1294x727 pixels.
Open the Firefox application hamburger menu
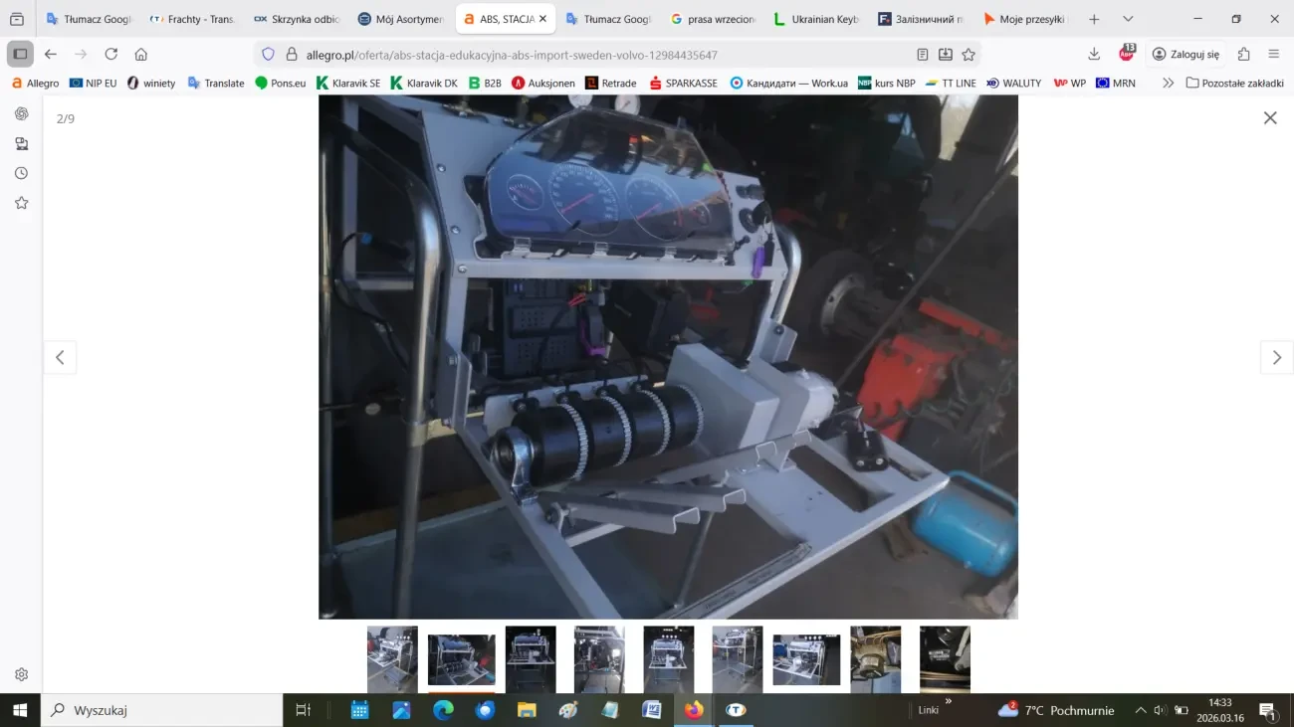pyautogui.click(x=1274, y=55)
